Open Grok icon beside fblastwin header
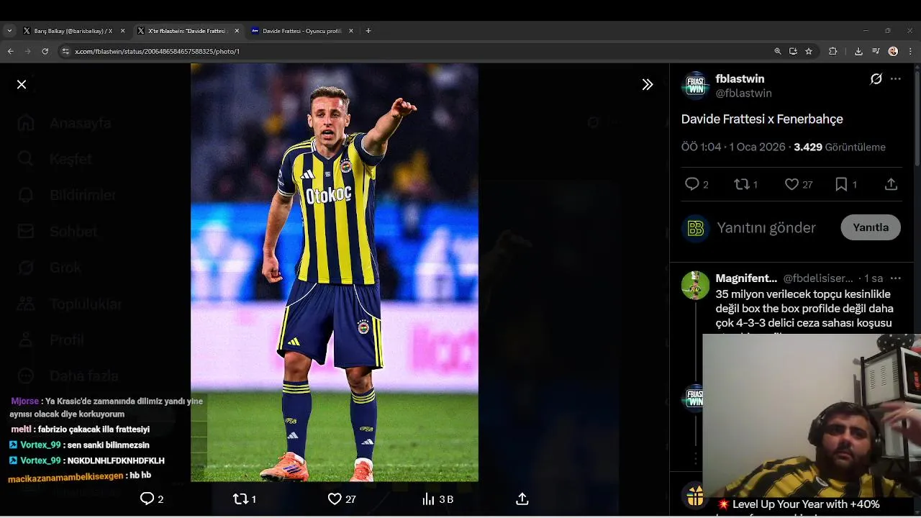 (876, 79)
